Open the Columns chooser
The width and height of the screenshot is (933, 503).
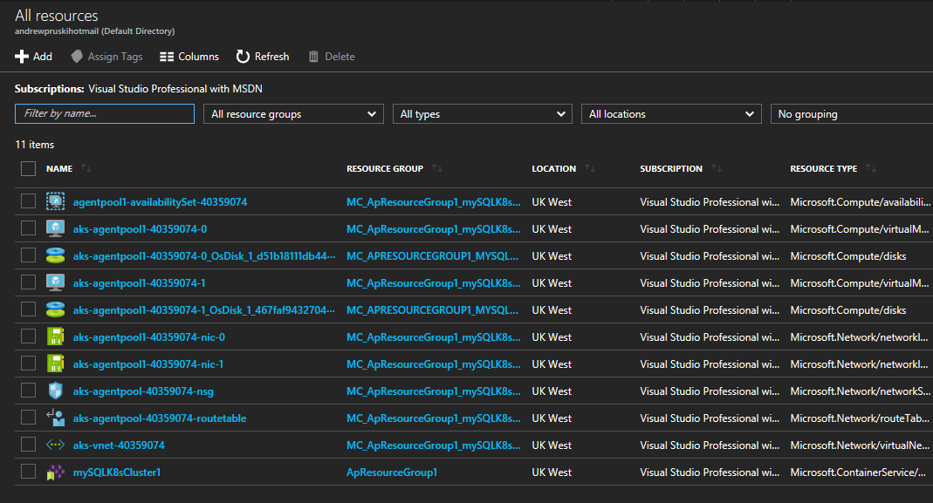click(189, 57)
